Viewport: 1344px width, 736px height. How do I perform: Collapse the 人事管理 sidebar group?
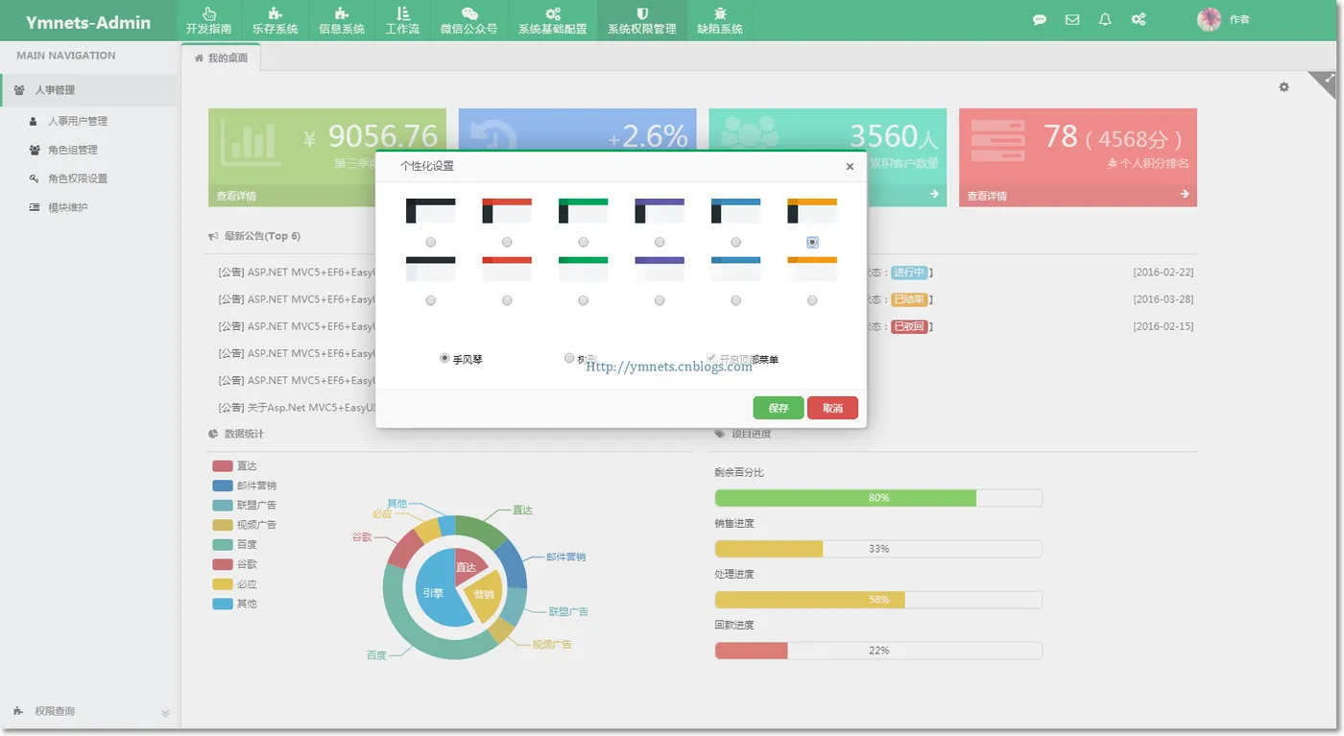pyautogui.click(x=90, y=90)
